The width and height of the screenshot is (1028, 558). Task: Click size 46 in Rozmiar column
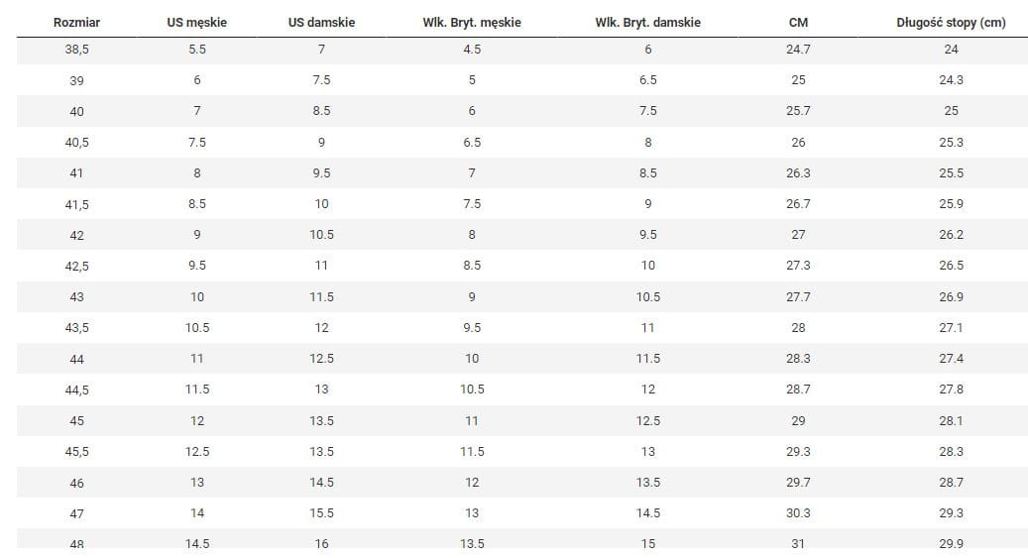[77, 484]
